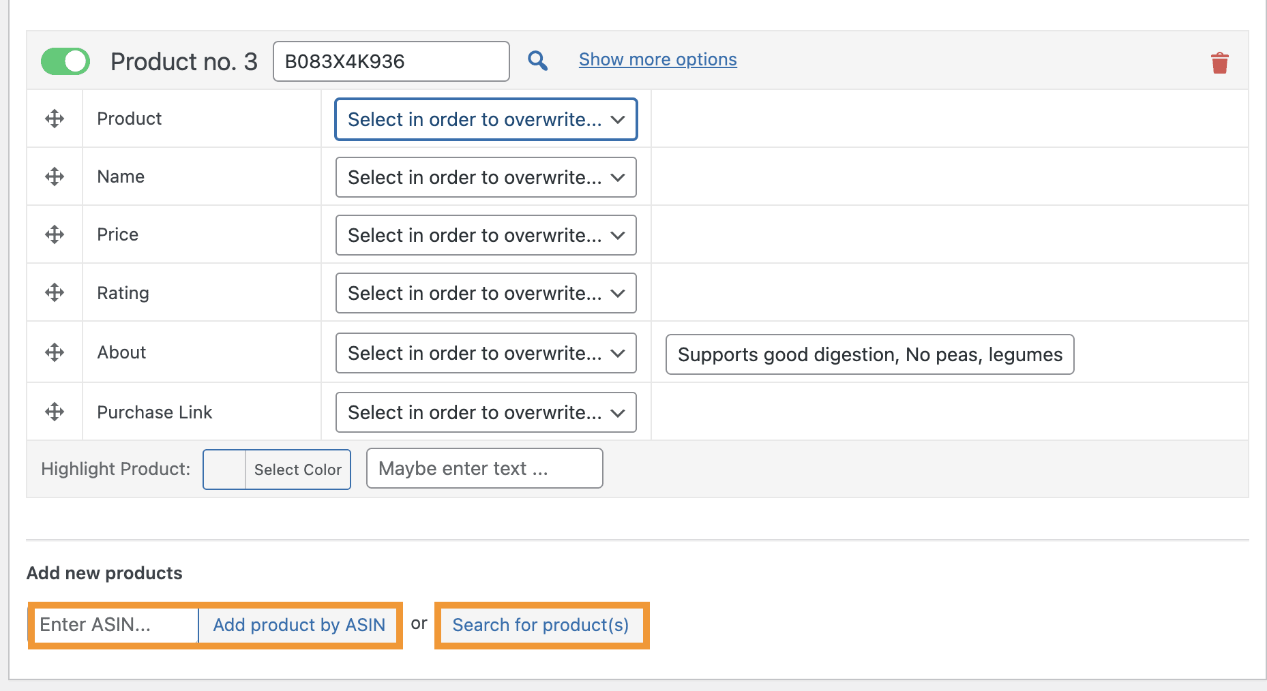Open the About overwrite selector
The height and width of the screenshot is (691, 1267).
485,352
